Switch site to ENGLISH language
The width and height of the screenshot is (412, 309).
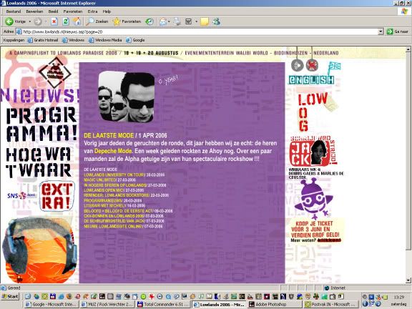coord(312,80)
